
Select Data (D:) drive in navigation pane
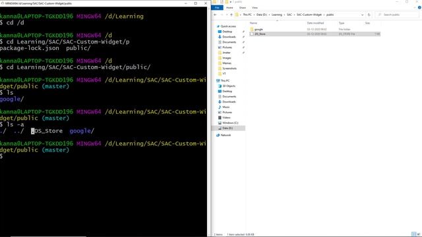(227, 128)
